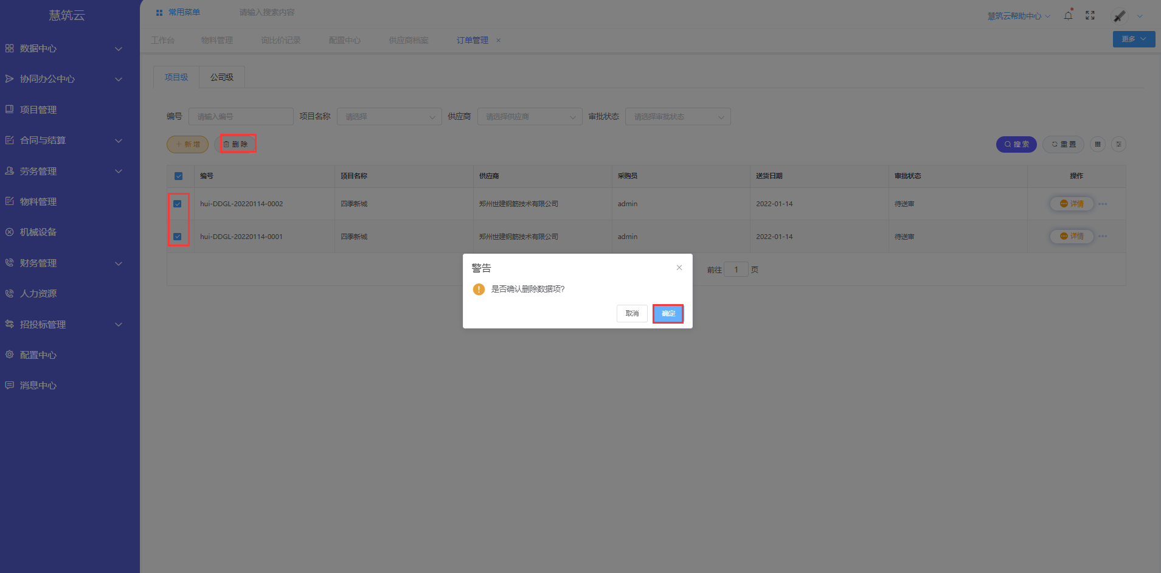Click the top search input 请输入搜索内容
The image size is (1161, 573).
[x=267, y=13]
